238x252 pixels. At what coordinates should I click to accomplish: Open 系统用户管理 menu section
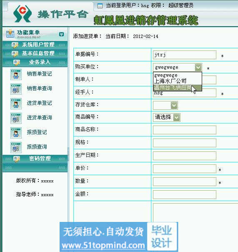pos(35,45)
